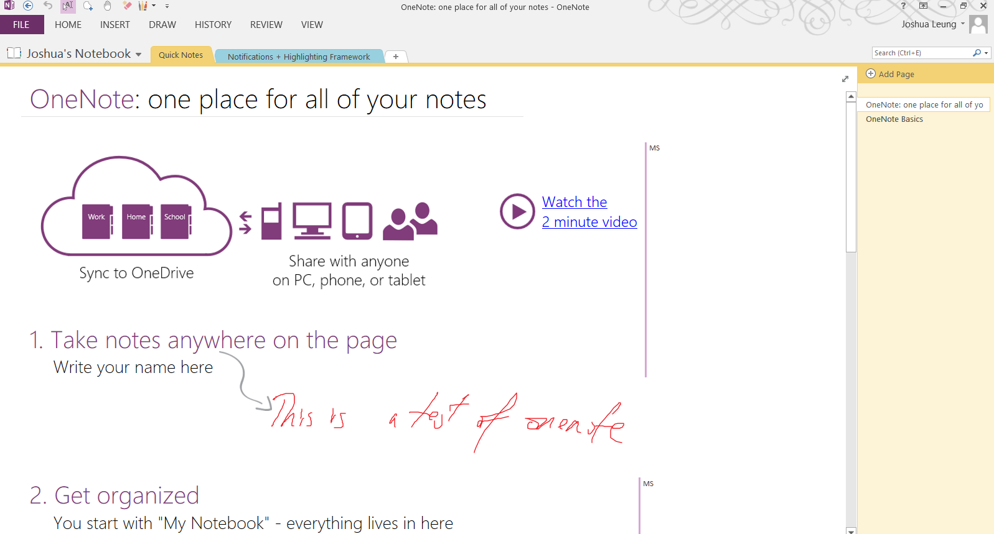The width and height of the screenshot is (994, 534).
Task: Click the monitor device icon in the graphic
Action: (312, 221)
